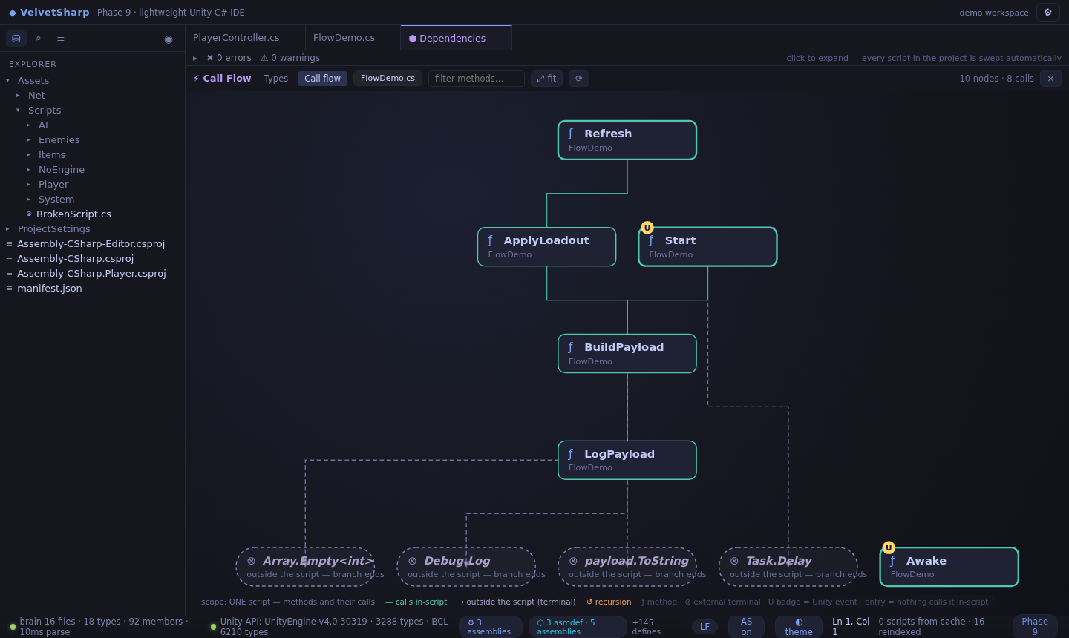Click the BrokenScript.cs file icon

pos(29,214)
